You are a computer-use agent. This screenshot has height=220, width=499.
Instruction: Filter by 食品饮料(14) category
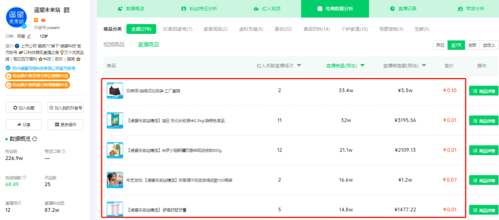tap(316, 29)
